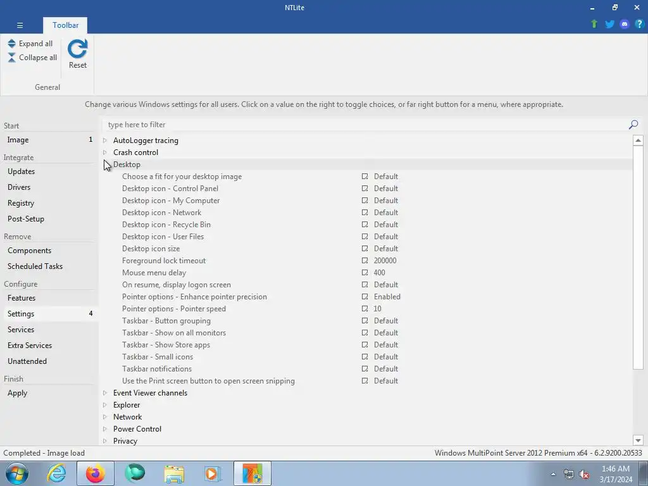Open the Discord link icon
Image resolution: width=648 pixels, height=486 pixels.
(x=625, y=24)
